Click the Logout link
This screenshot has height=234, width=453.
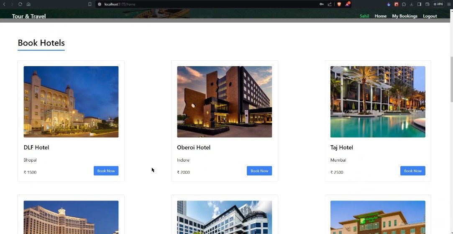pyautogui.click(x=430, y=16)
